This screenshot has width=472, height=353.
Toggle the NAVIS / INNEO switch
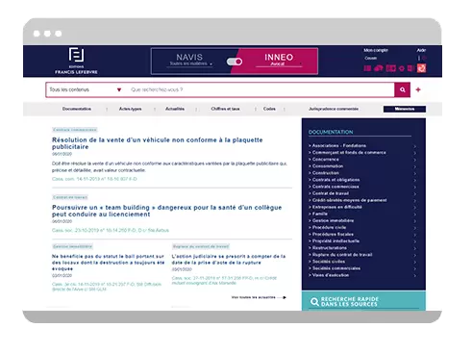tap(235, 62)
